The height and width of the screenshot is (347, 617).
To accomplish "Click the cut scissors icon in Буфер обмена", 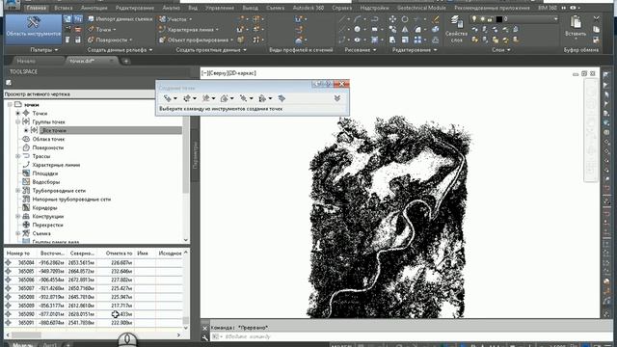I will coord(596,18).
